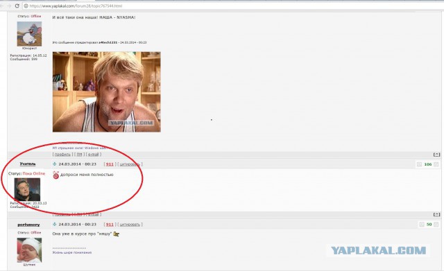Click rank label 'Юморист'
Screen dimensions: 444x271
tap(29, 49)
